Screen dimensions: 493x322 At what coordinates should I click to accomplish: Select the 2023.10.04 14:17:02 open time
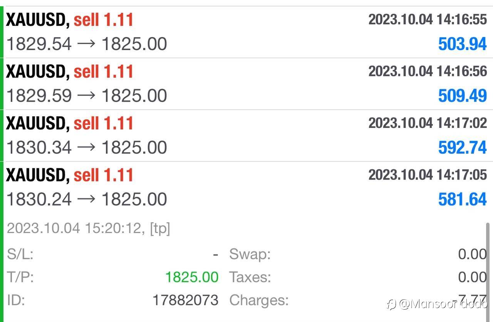[x=428, y=123]
